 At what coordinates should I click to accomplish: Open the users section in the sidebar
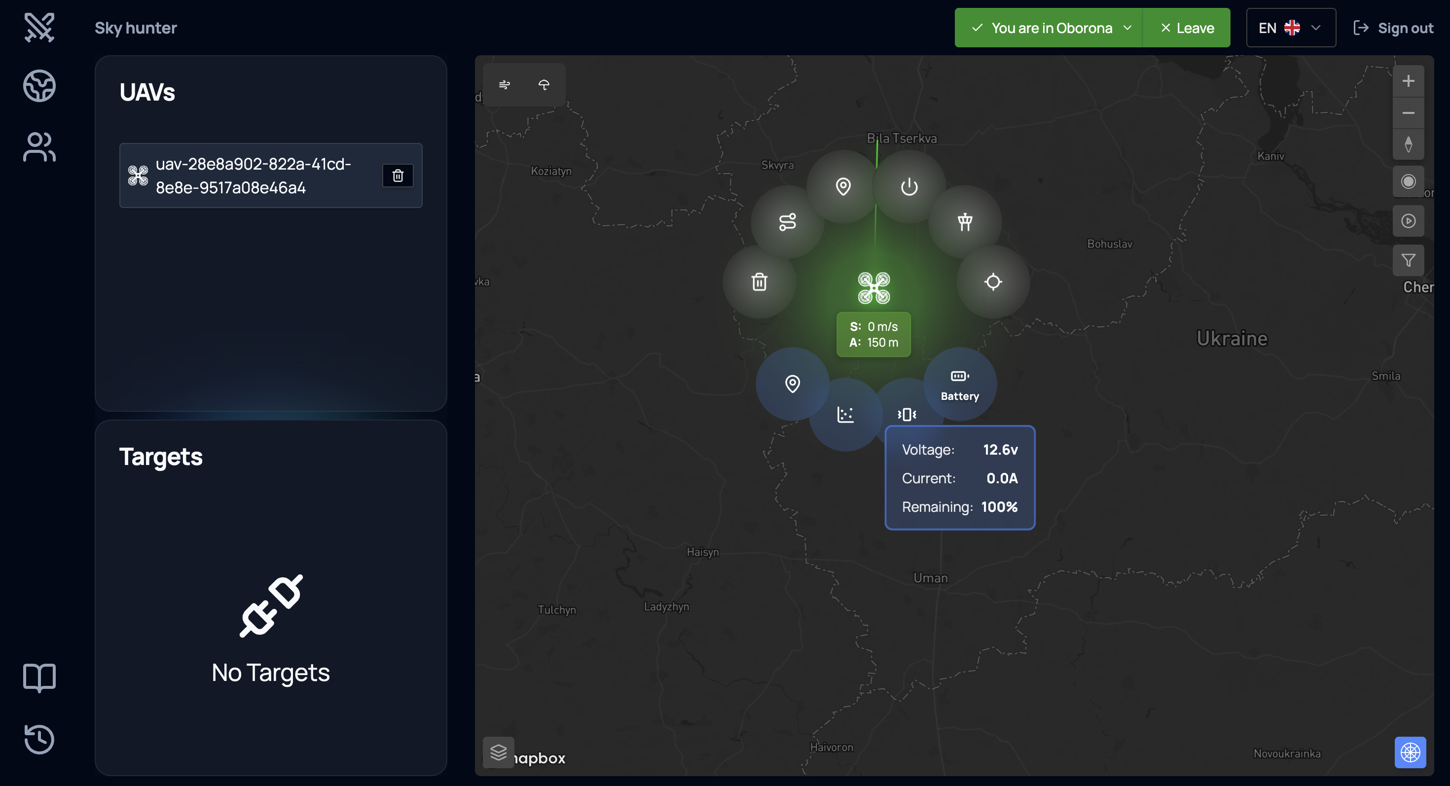click(x=39, y=147)
